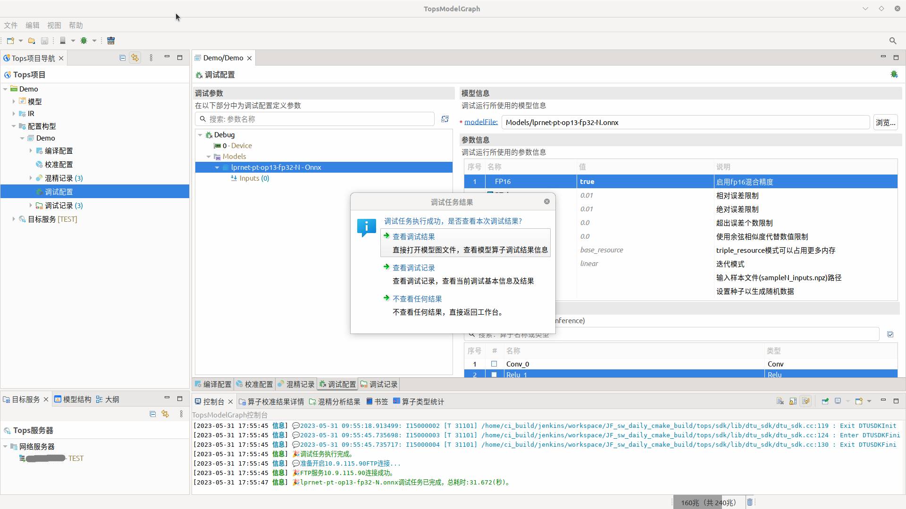Expand the 混精记录 (3) tree node

click(x=31, y=178)
